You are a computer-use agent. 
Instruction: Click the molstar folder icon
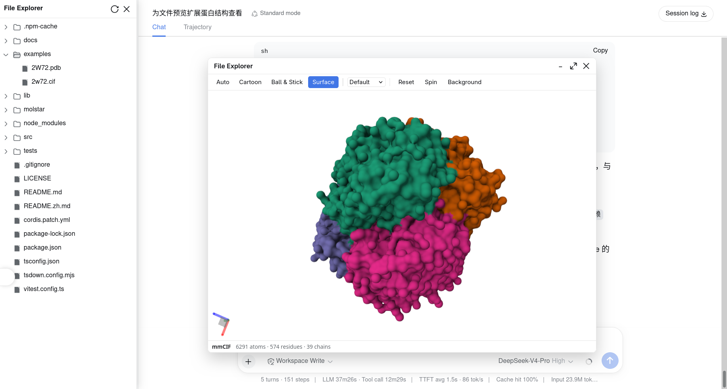(17, 110)
